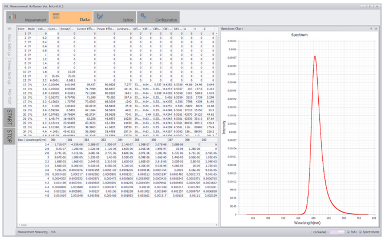Toggle the Spectrometer checkbox in the status bar

[x=360, y=232]
